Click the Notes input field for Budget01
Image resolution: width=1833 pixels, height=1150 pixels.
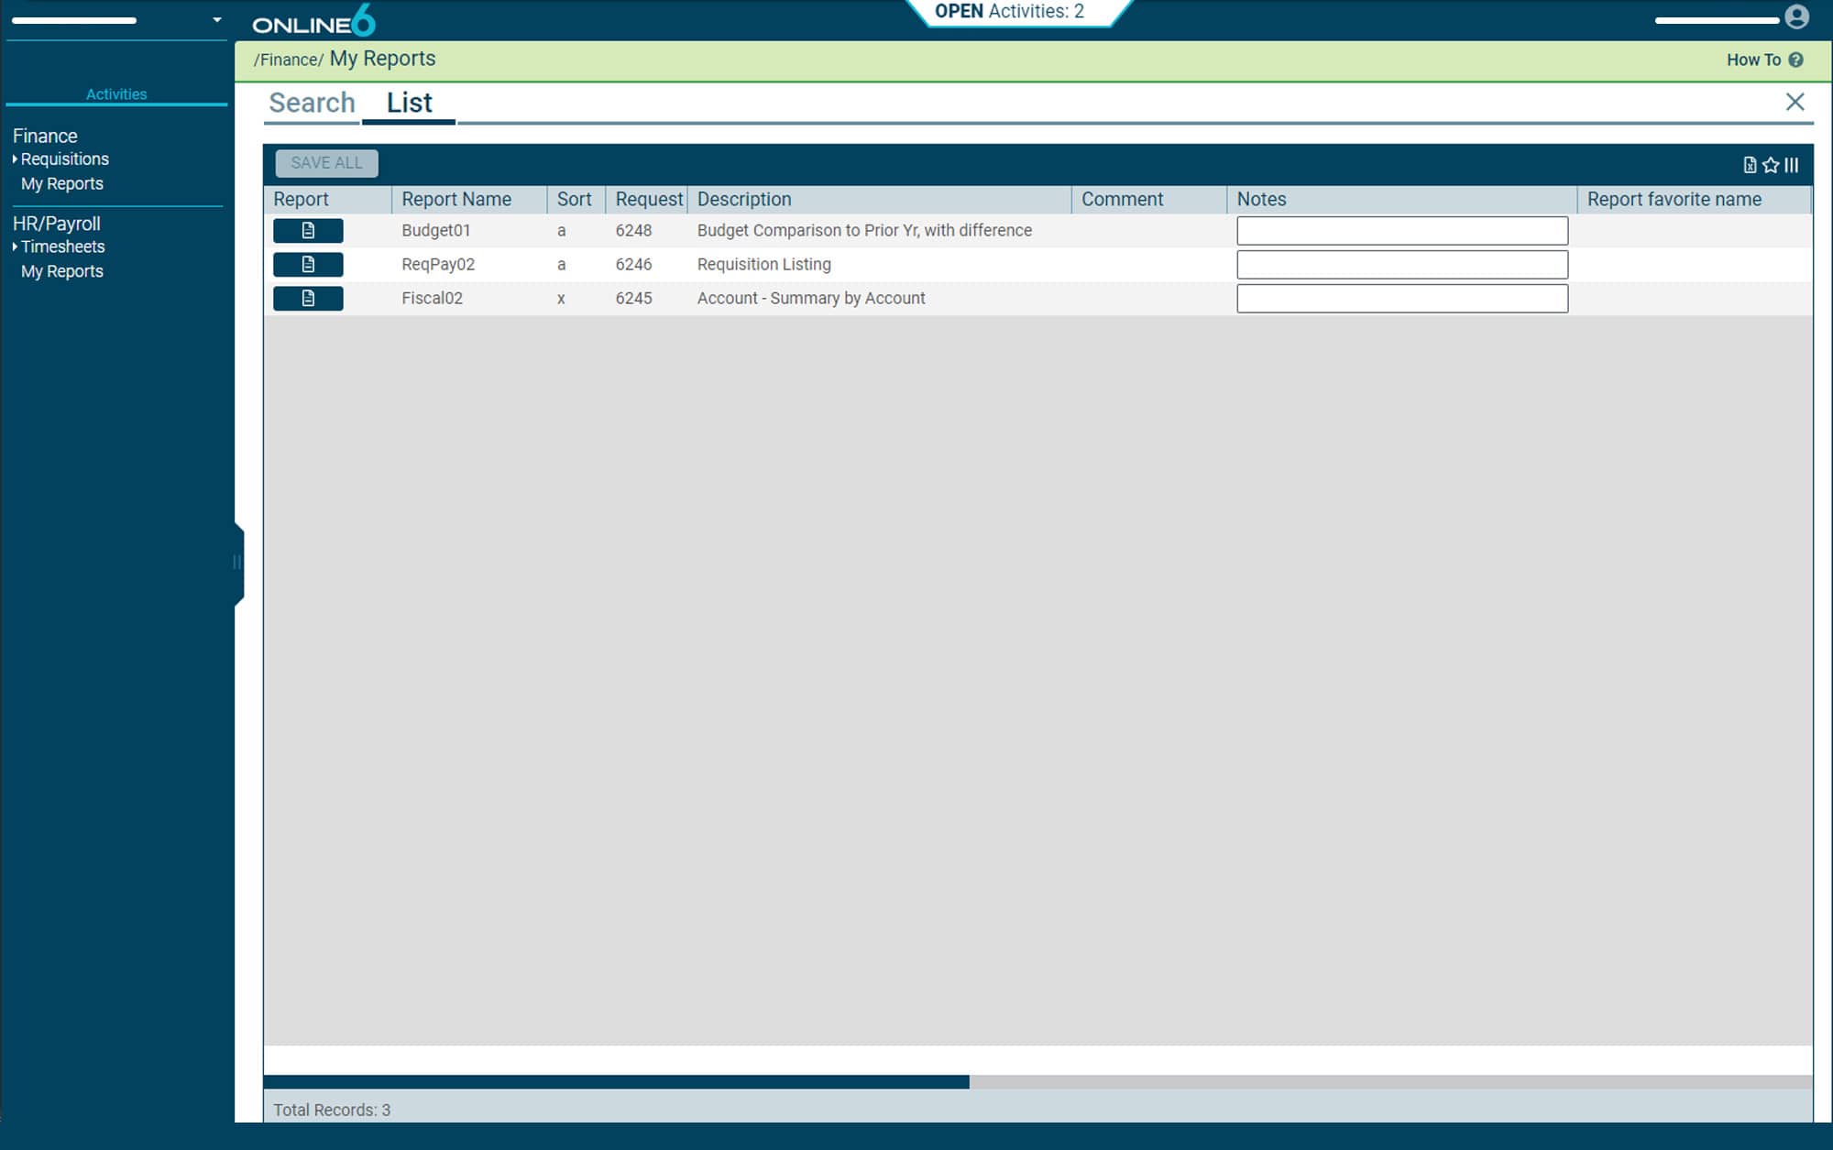[1401, 231]
